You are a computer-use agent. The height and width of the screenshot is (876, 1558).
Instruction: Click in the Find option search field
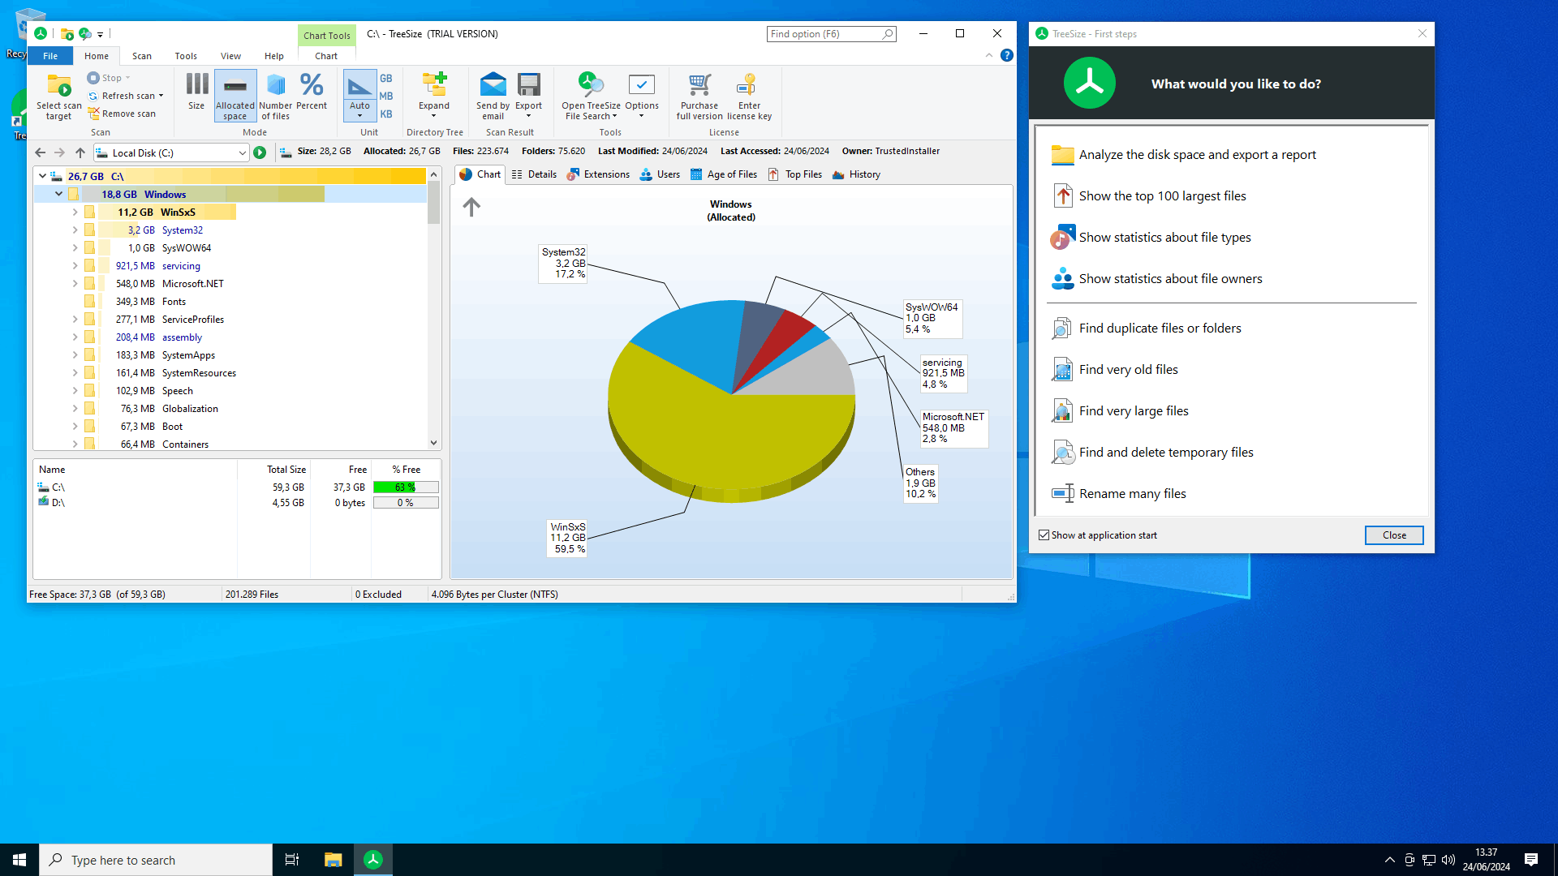point(824,34)
